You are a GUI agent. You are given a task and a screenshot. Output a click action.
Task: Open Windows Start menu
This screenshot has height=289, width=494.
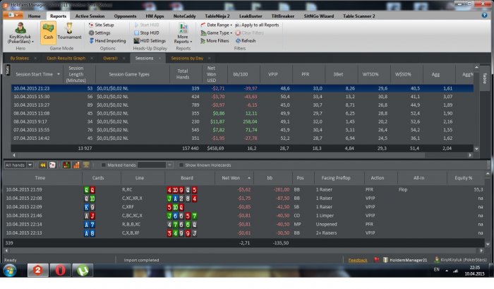9,271
